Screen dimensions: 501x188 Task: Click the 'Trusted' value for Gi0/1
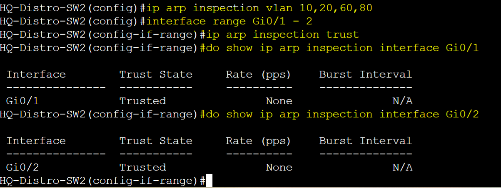[142, 101]
